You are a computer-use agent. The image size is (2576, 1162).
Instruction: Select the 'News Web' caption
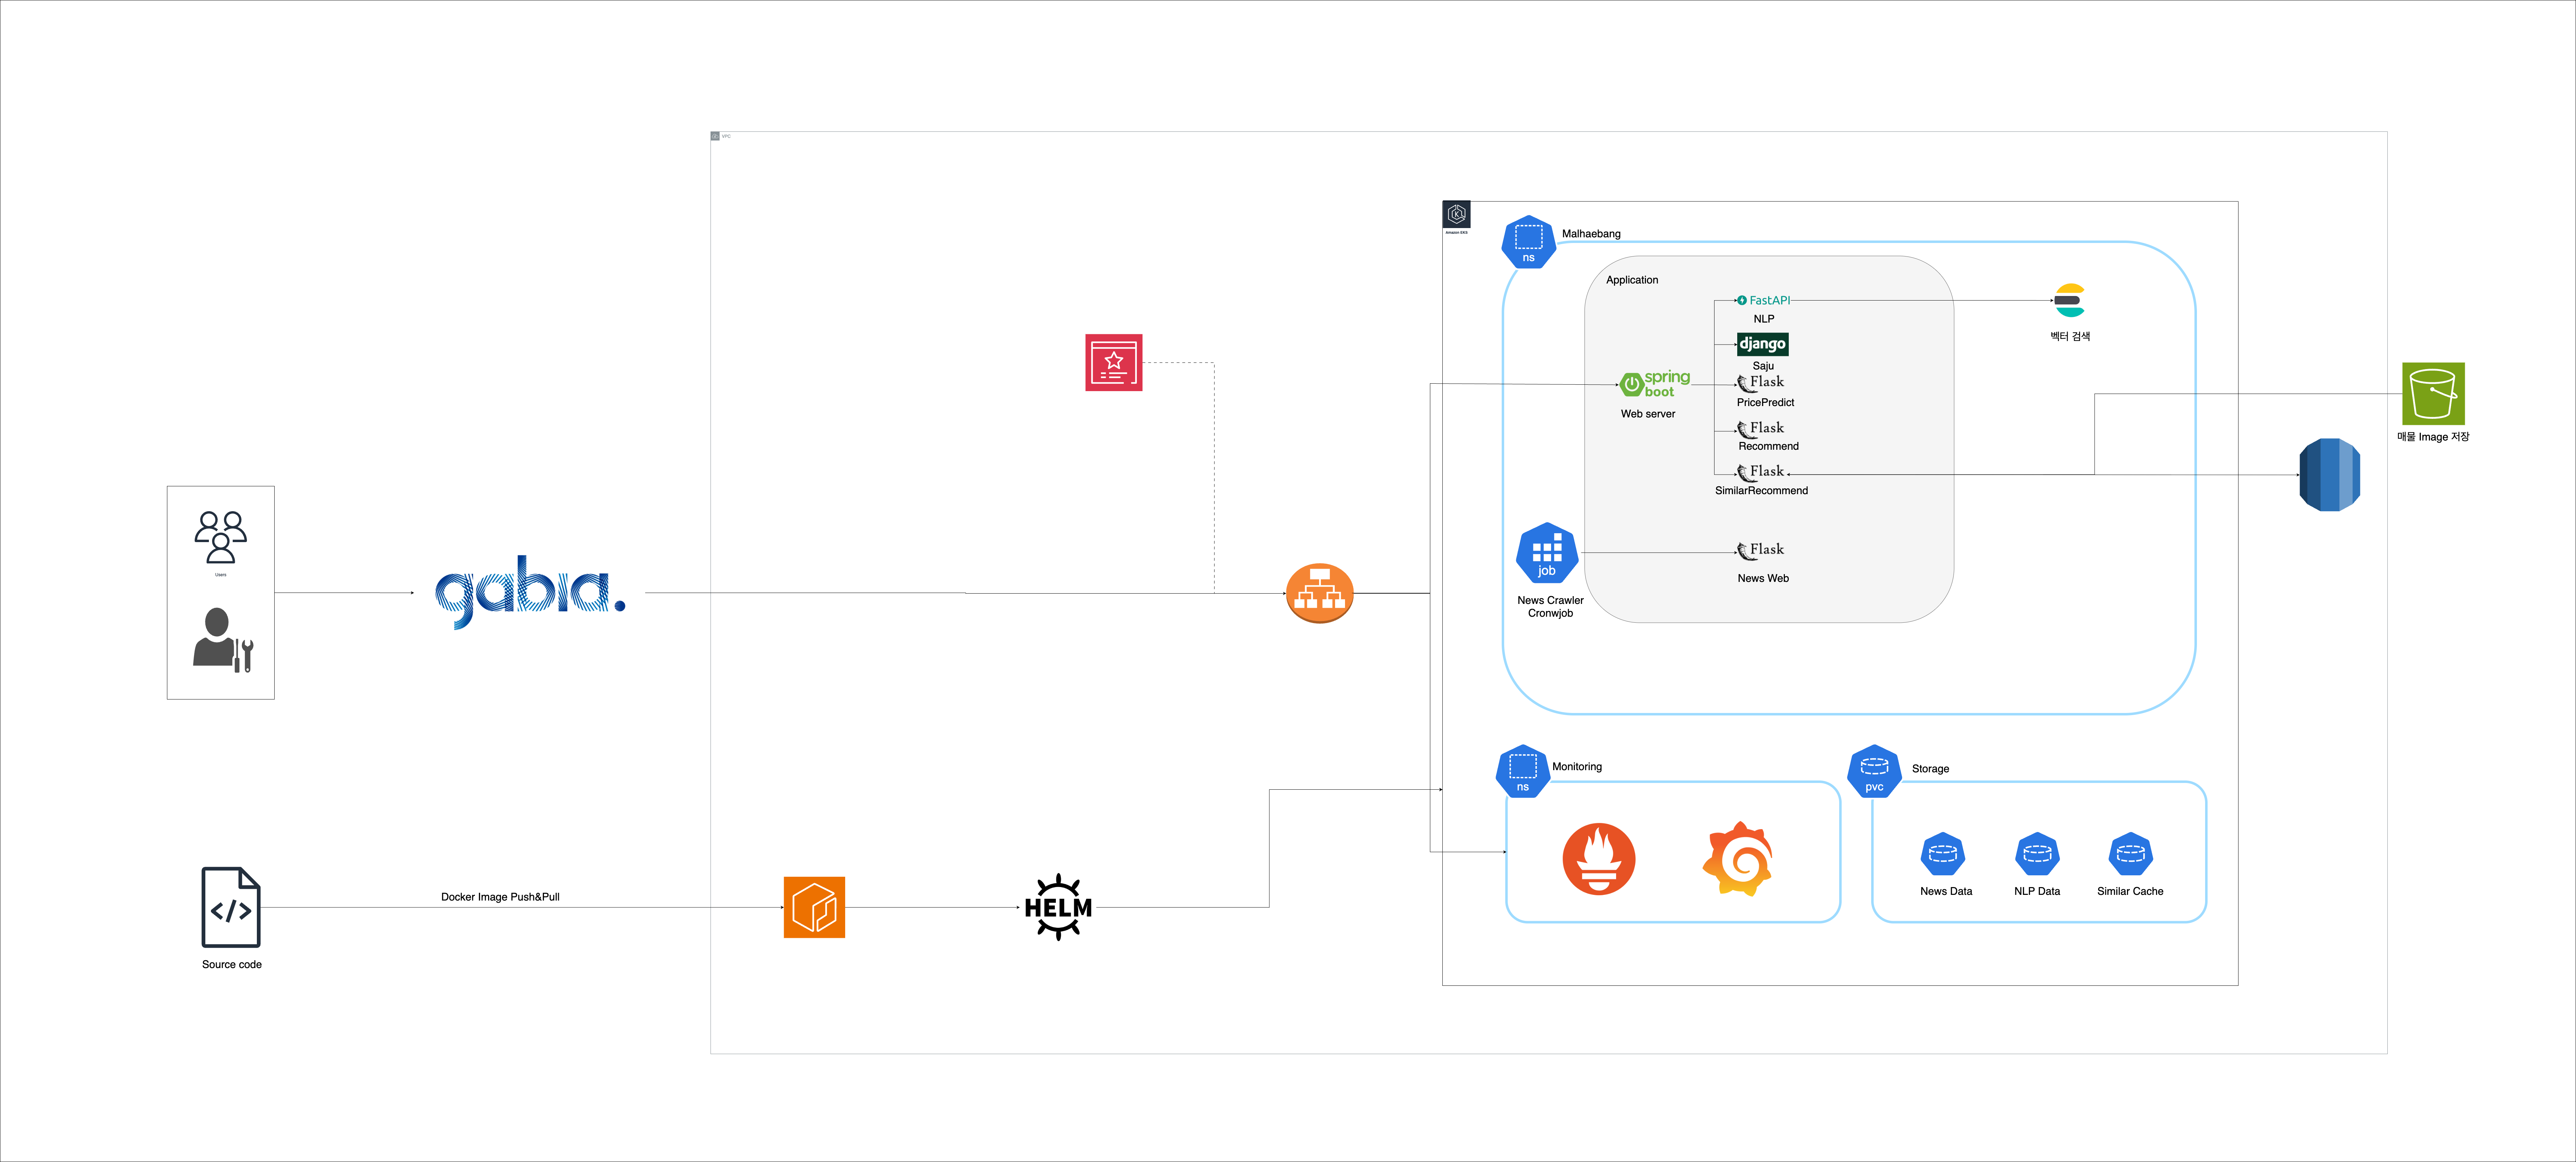click(1763, 578)
